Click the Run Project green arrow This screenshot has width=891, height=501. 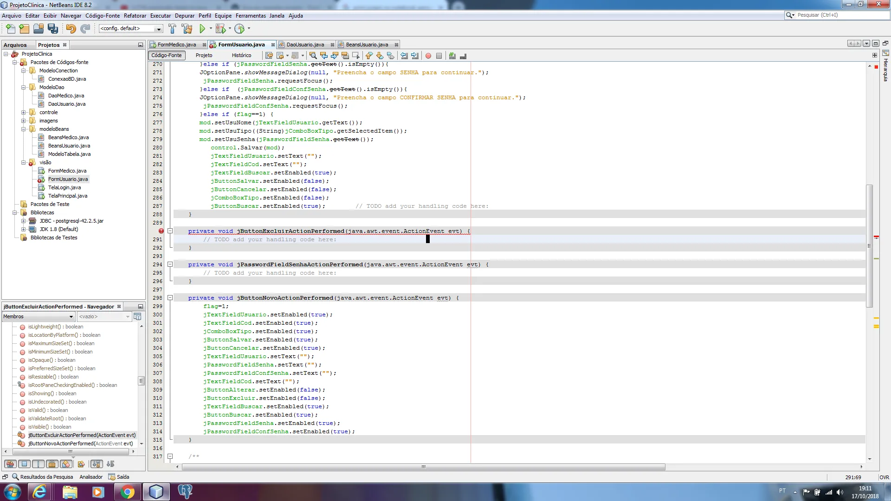coord(202,29)
